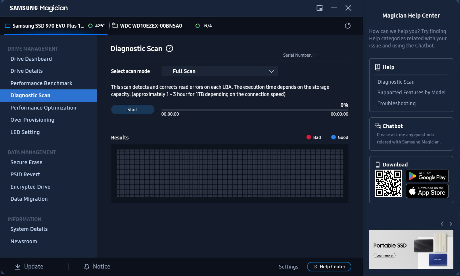Go to previous banner with left arrow

pos(442,224)
